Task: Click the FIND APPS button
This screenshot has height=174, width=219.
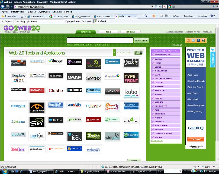Action: [x=141, y=40]
